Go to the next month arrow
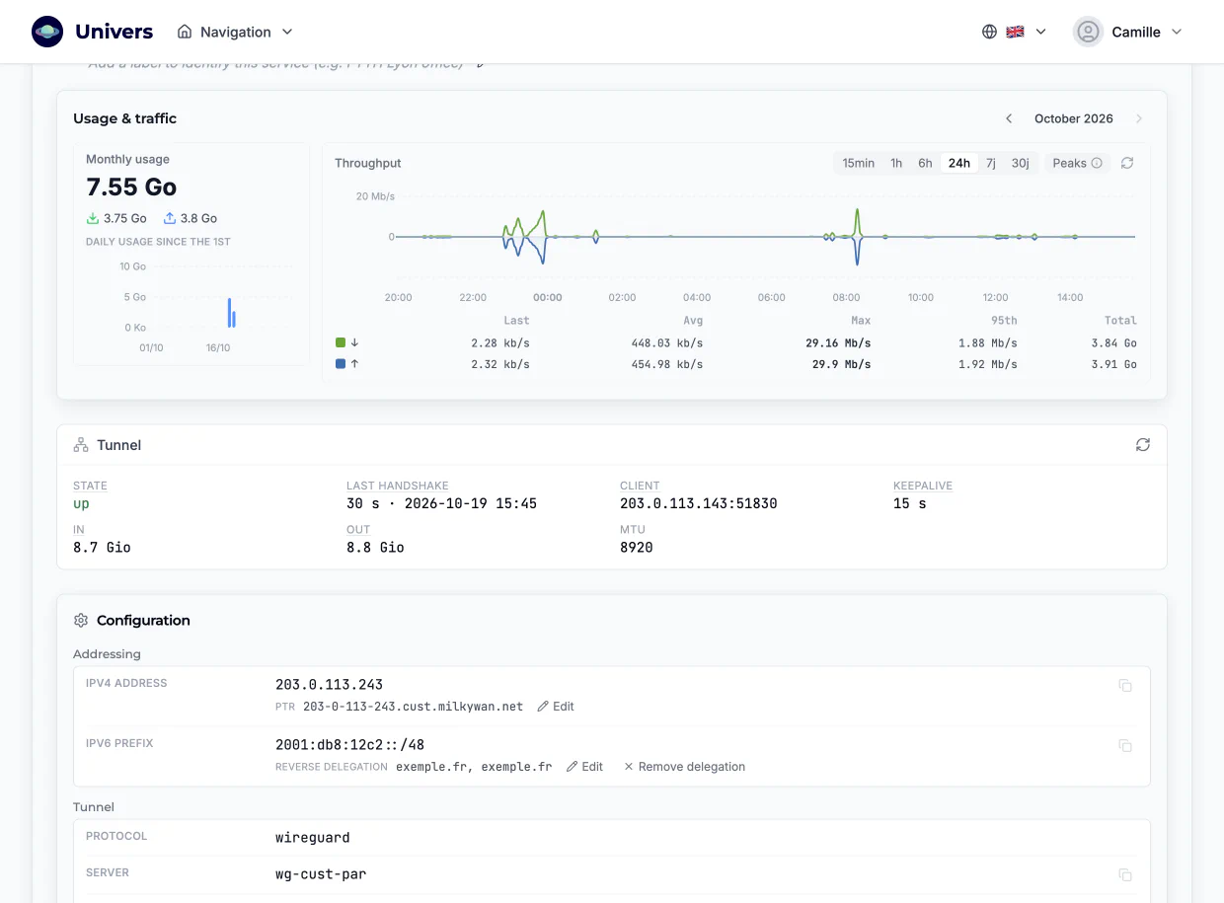This screenshot has width=1224, height=903. pos(1139,118)
